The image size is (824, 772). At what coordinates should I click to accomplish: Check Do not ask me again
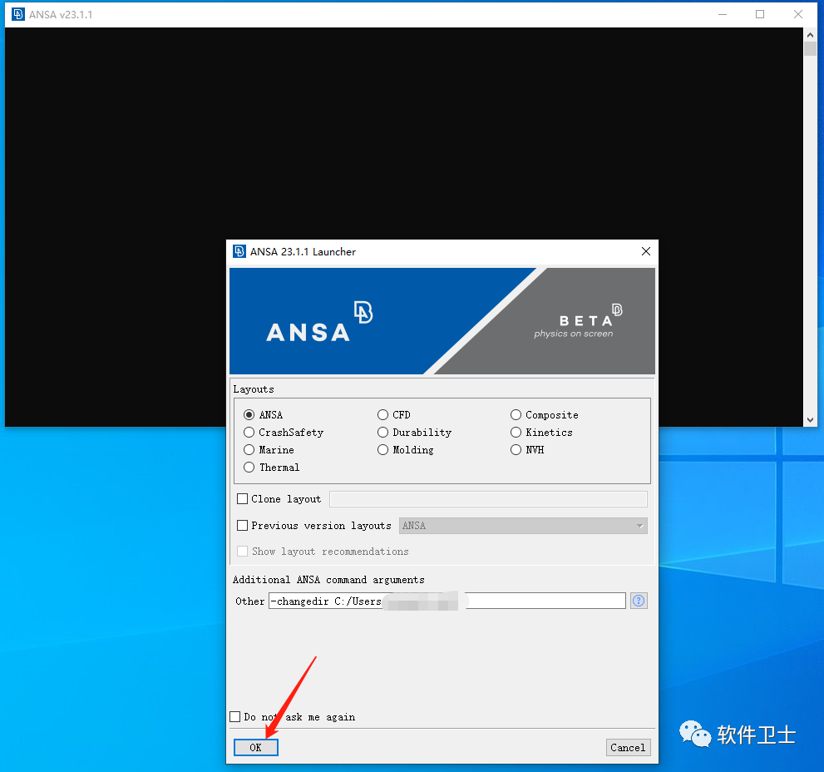235,717
